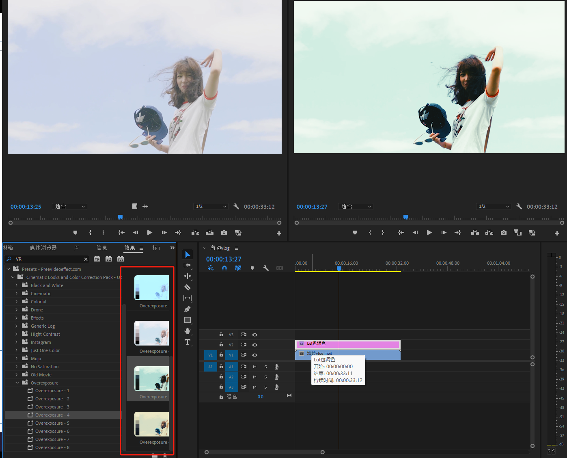Step back one frame in source monitor
Viewport: 567px width, 458px height.
click(136, 233)
